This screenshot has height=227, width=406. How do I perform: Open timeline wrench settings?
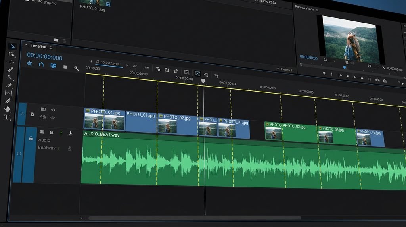coord(77,68)
